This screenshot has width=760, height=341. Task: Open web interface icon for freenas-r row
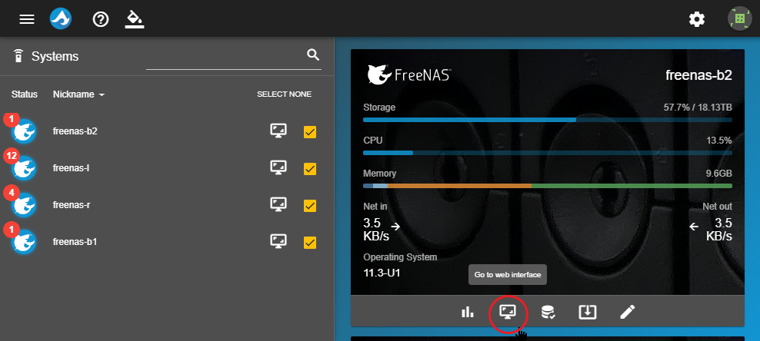278,204
